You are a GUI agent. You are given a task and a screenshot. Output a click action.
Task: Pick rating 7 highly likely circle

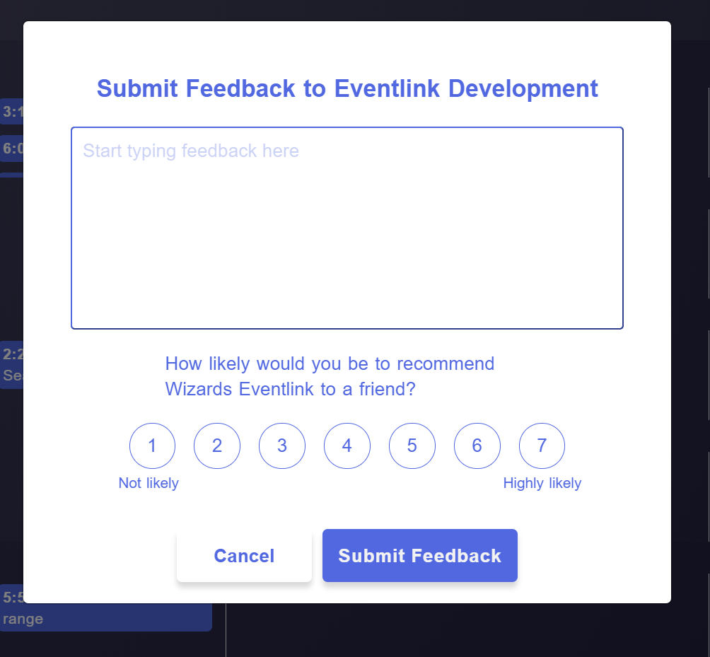(x=542, y=446)
